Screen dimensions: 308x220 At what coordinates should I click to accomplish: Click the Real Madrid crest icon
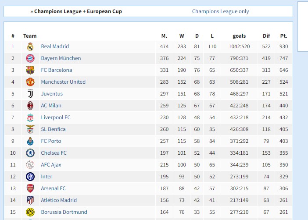pos(30,46)
